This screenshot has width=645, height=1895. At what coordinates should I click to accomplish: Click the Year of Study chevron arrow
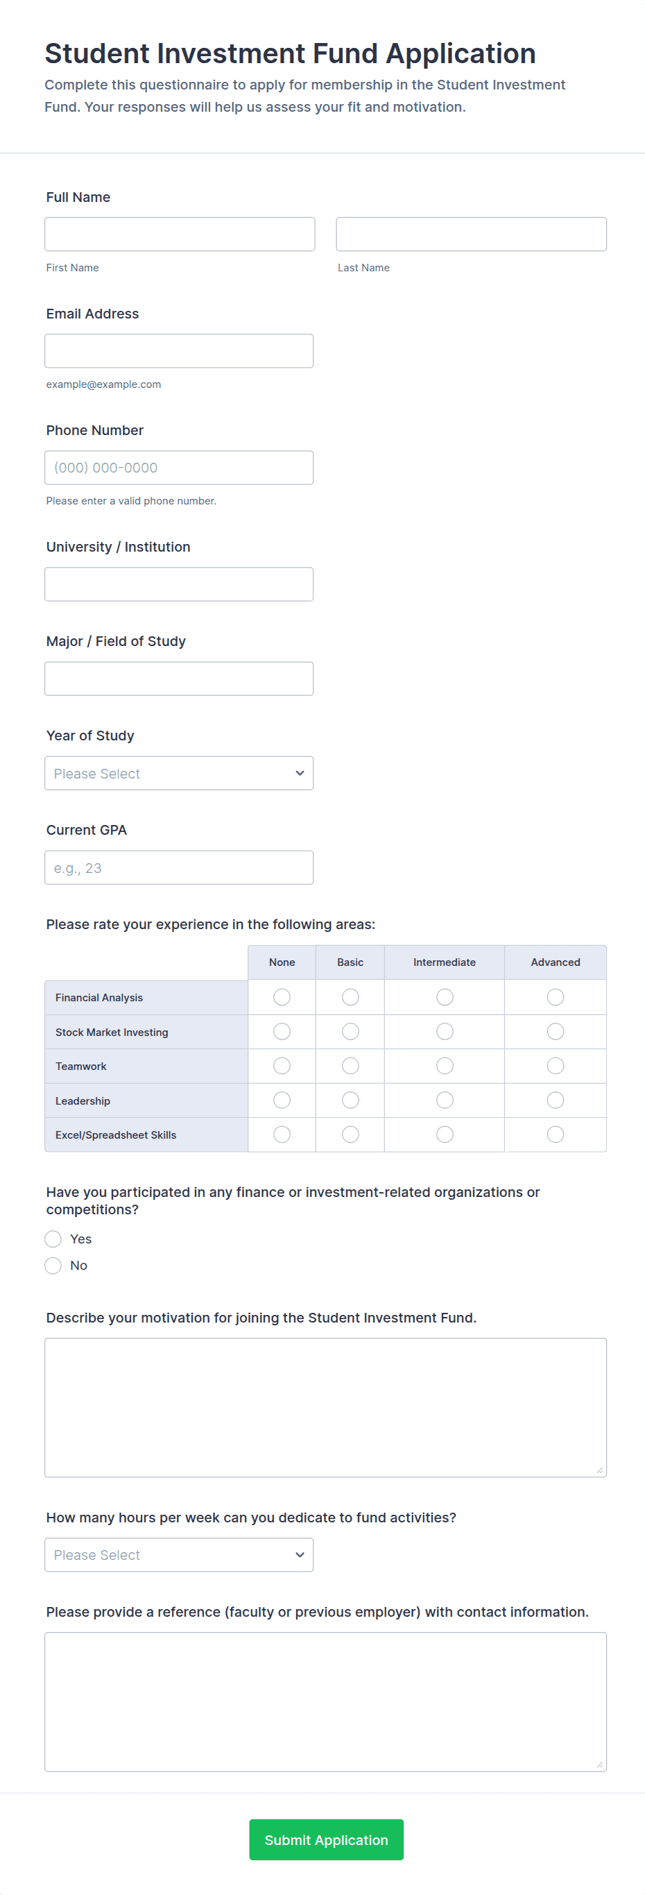point(300,773)
